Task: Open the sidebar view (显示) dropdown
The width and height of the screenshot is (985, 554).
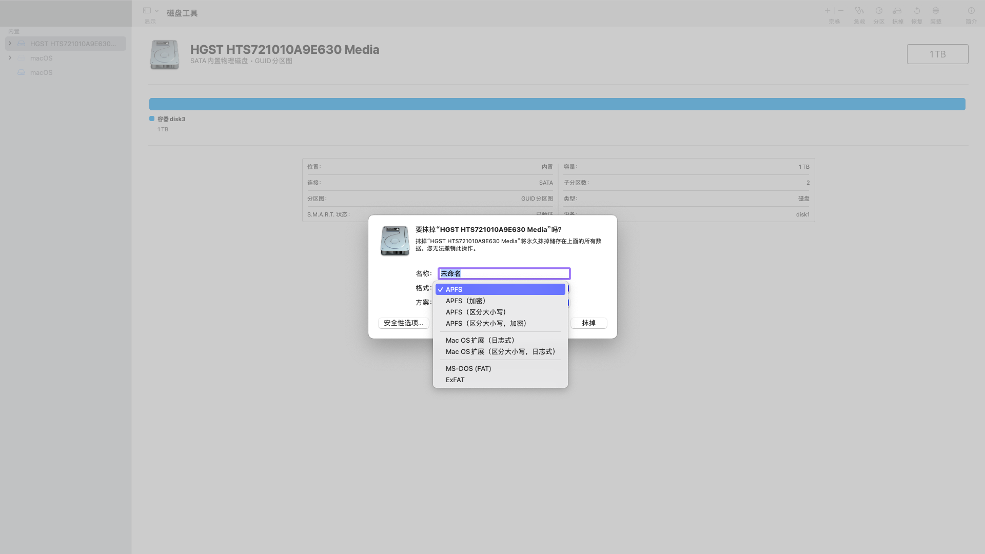Action: (150, 11)
